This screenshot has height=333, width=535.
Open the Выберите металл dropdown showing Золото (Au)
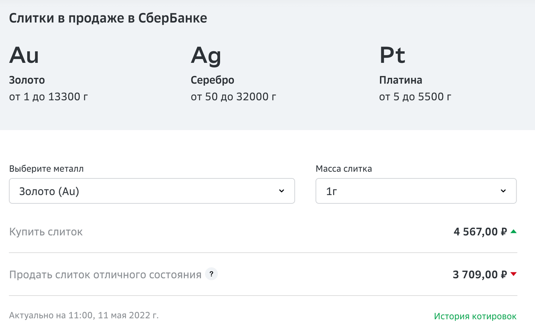click(x=152, y=191)
